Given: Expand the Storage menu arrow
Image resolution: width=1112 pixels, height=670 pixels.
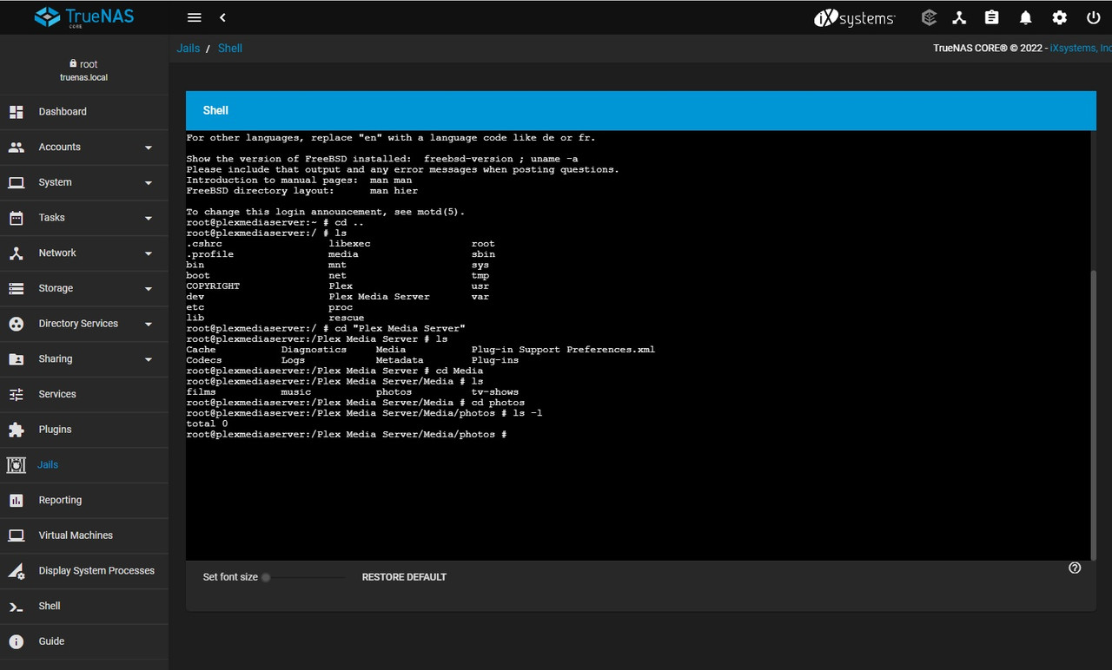Looking at the screenshot, I should coord(149,289).
